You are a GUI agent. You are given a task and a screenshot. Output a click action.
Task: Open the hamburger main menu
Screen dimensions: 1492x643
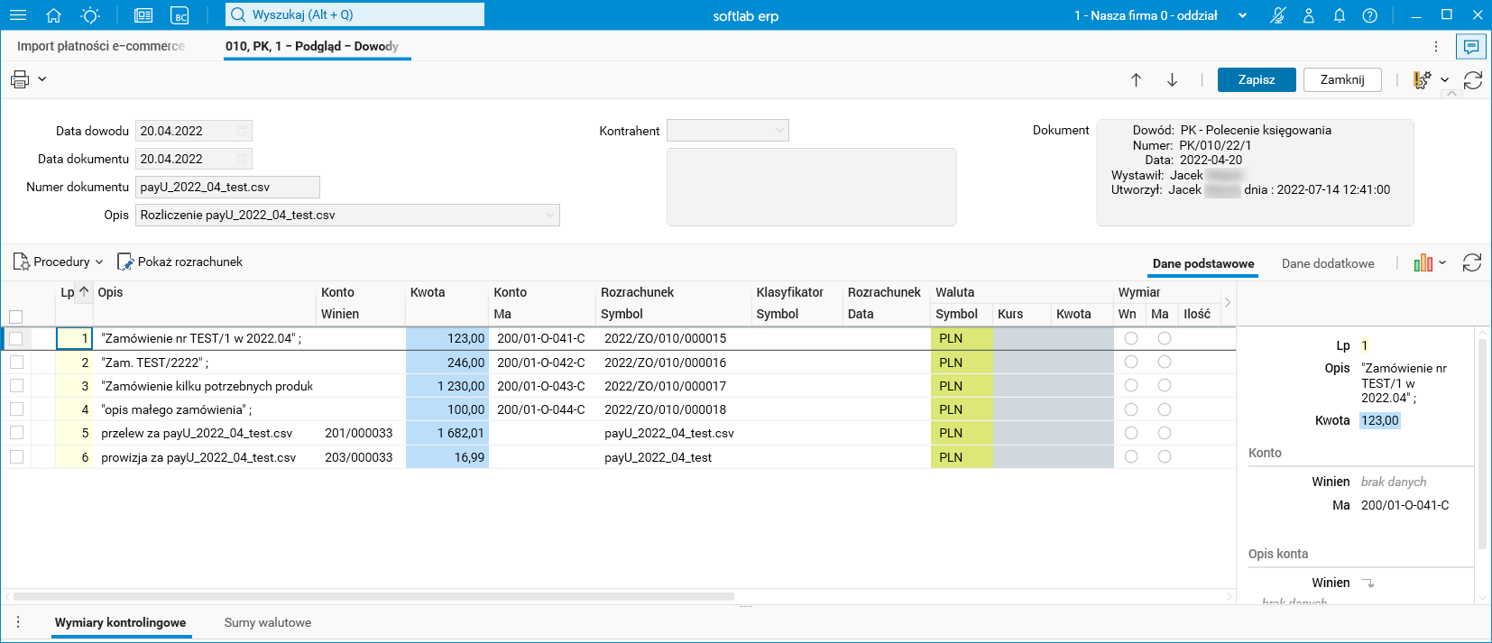18,15
